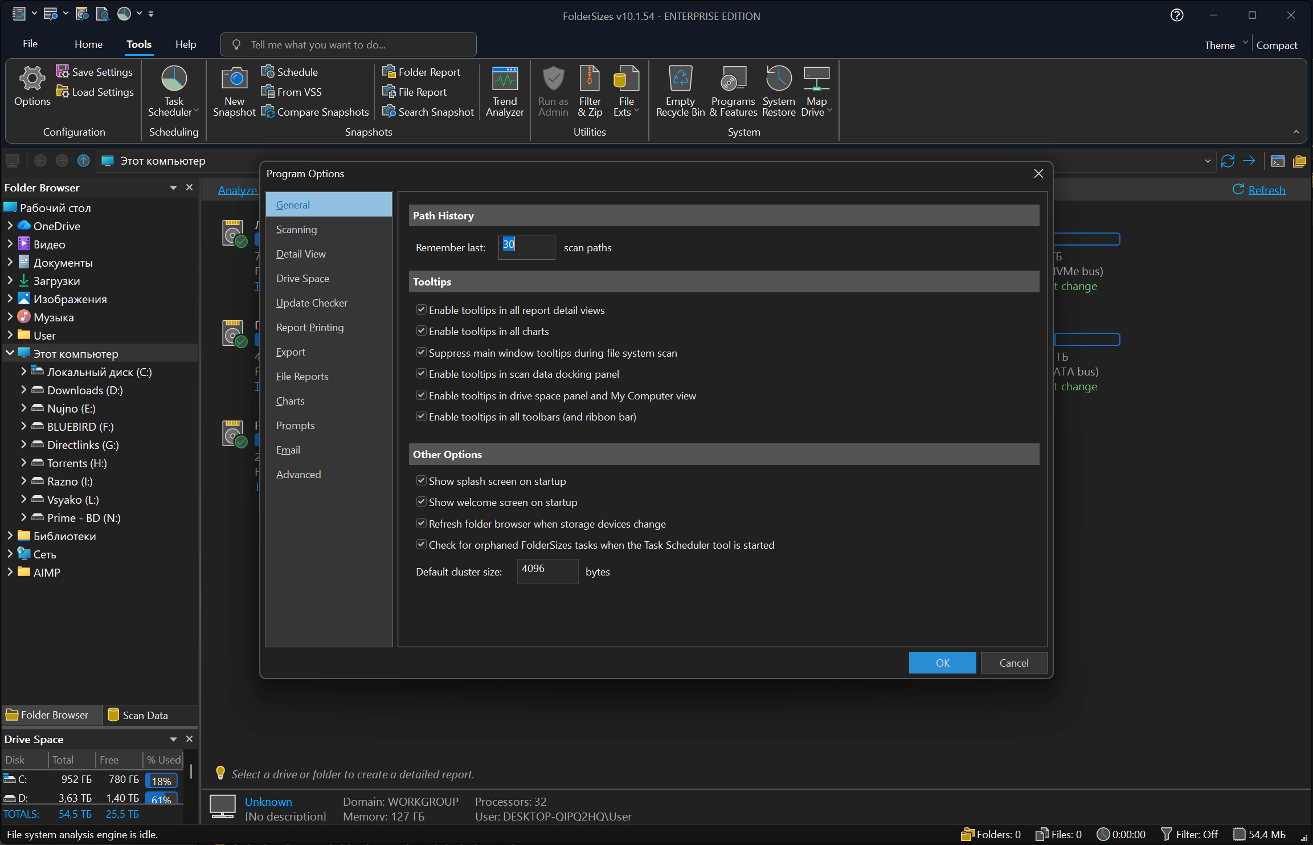This screenshot has width=1313, height=845.
Task: Click the refresh icon beside the path bar
Action: pyautogui.click(x=1228, y=161)
